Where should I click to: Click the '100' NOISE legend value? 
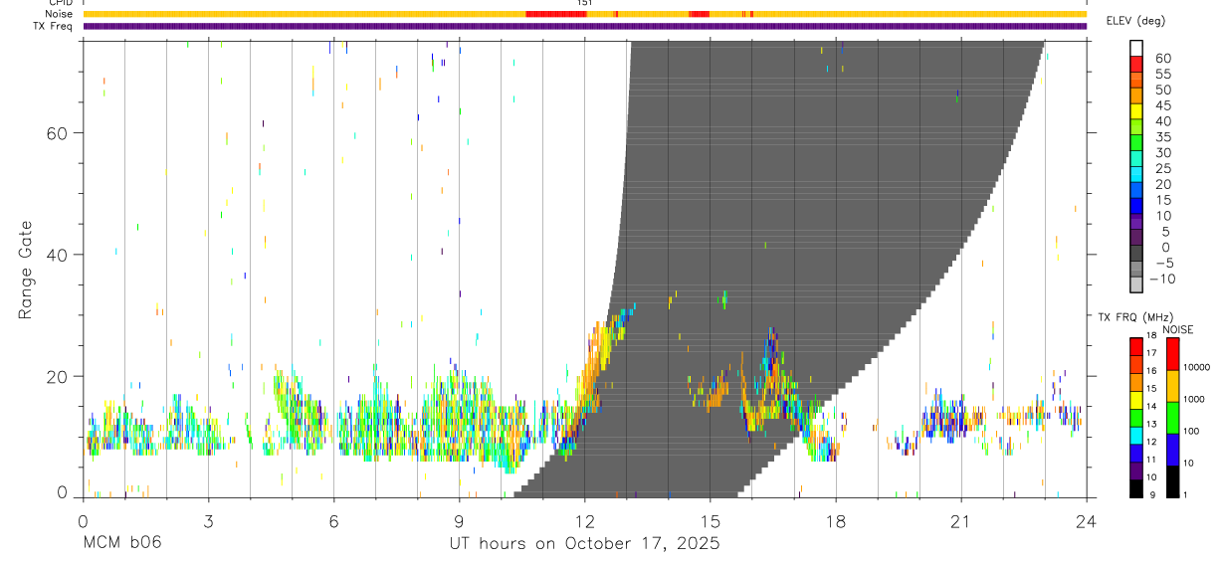pyautogui.click(x=1192, y=431)
